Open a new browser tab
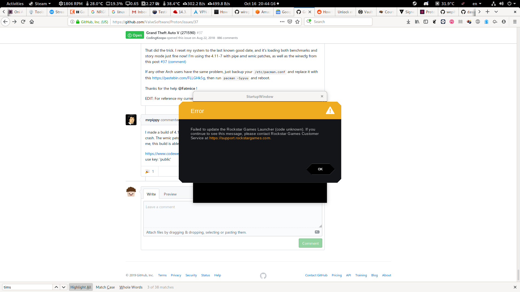The height and width of the screenshot is (292, 520). pyautogui.click(x=487, y=12)
